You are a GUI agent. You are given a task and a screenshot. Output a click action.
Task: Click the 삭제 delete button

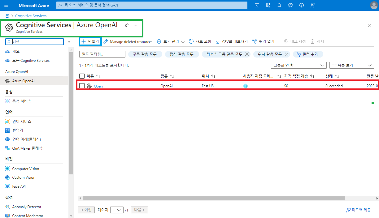pyautogui.click(x=317, y=42)
